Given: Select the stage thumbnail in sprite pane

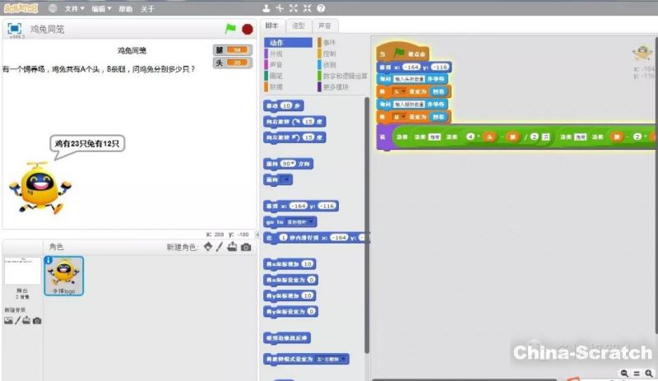Looking at the screenshot, I should click(x=21, y=271).
